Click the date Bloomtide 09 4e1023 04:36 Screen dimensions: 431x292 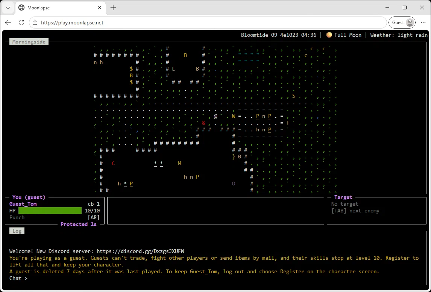point(279,35)
